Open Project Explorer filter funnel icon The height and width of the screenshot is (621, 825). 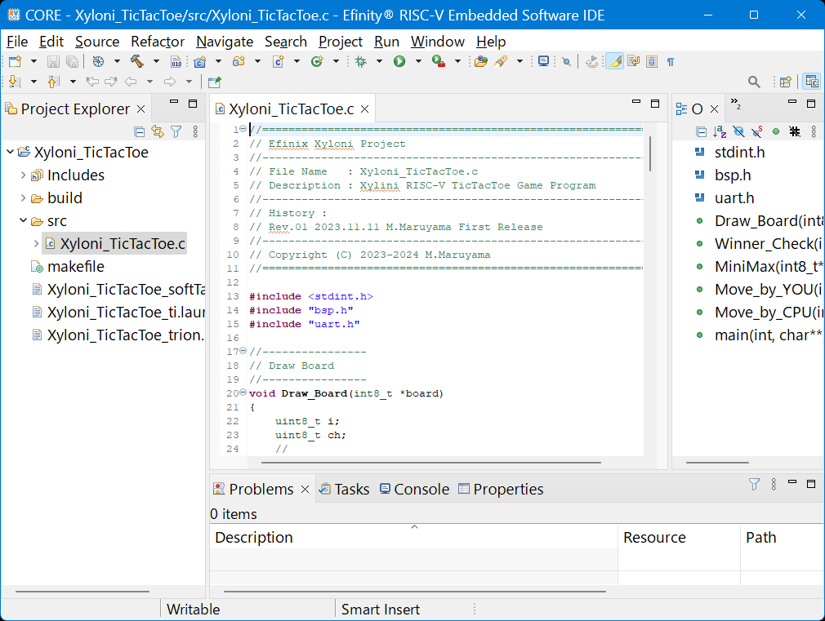point(176,131)
